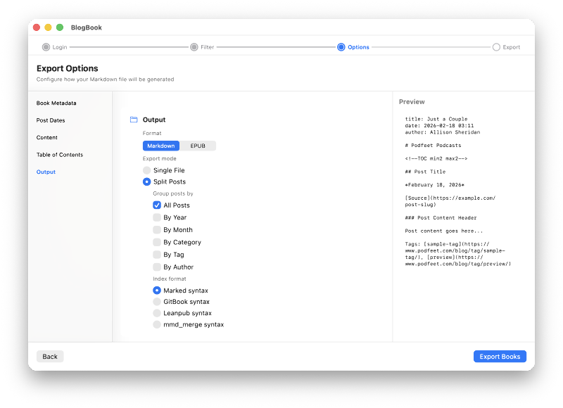
Task: Select the Markdown format button
Action: (x=161, y=146)
